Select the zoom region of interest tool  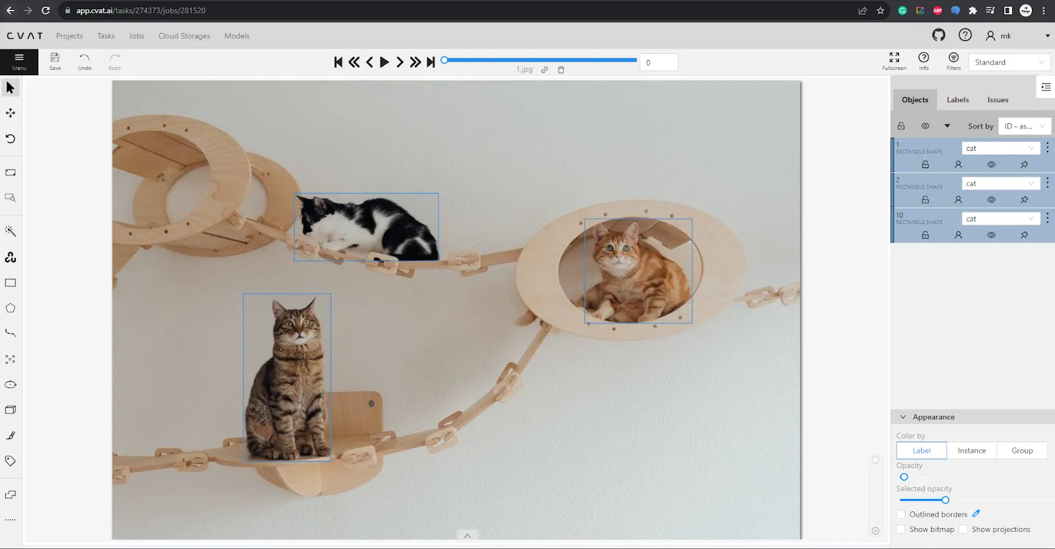click(x=11, y=198)
